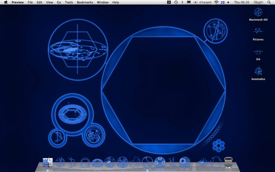Click the Dock separator line
275x172 pixels.
pyautogui.click(x=194, y=166)
